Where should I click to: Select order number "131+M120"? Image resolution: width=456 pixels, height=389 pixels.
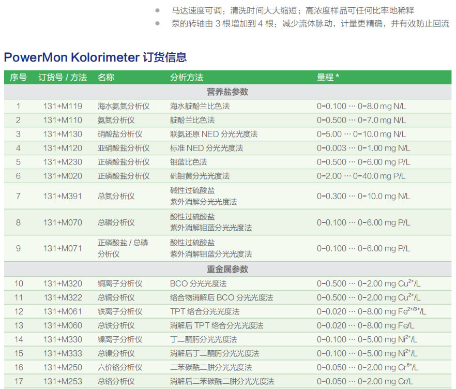tap(63, 148)
